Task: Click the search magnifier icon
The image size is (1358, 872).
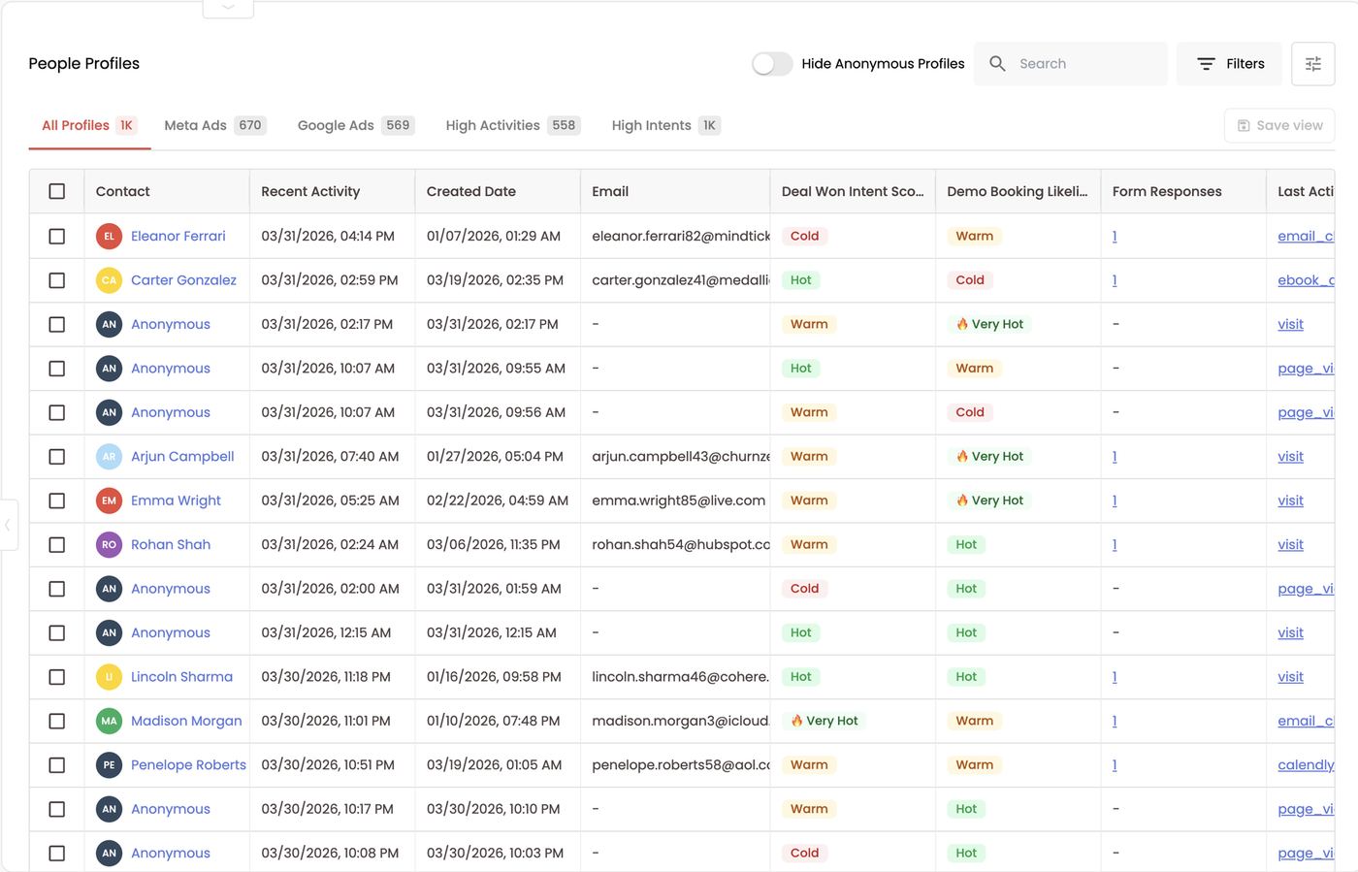Action: coord(997,64)
